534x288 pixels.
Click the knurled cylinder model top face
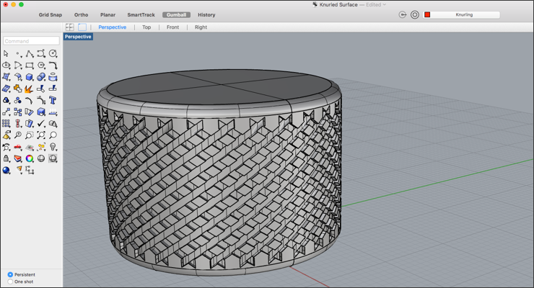click(219, 86)
